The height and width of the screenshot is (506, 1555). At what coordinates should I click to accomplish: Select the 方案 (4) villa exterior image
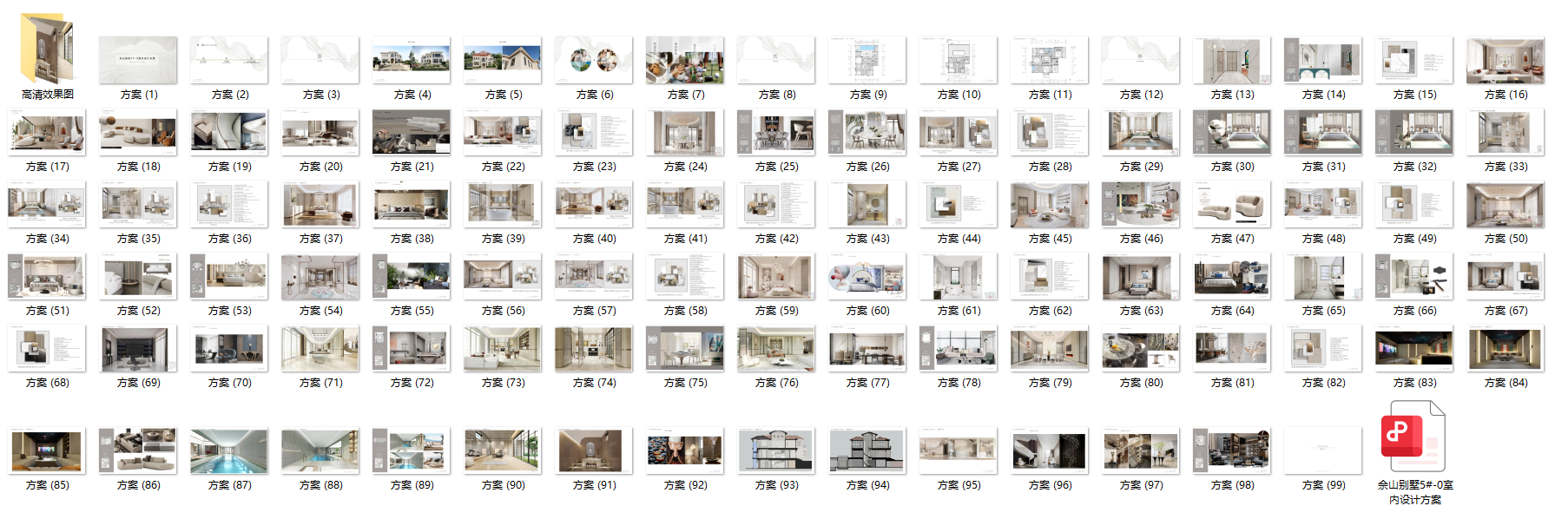[x=412, y=60]
